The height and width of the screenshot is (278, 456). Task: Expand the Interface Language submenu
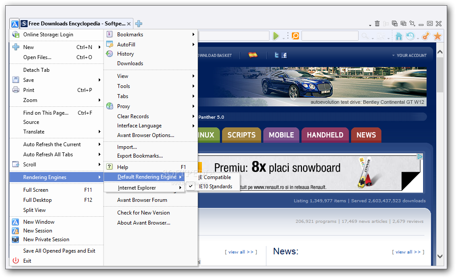tap(194, 126)
